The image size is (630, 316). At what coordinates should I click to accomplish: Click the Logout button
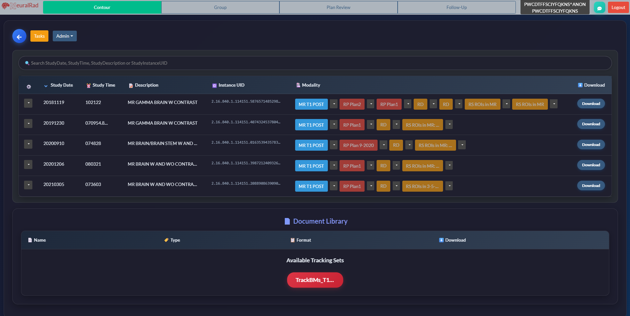pos(618,7)
